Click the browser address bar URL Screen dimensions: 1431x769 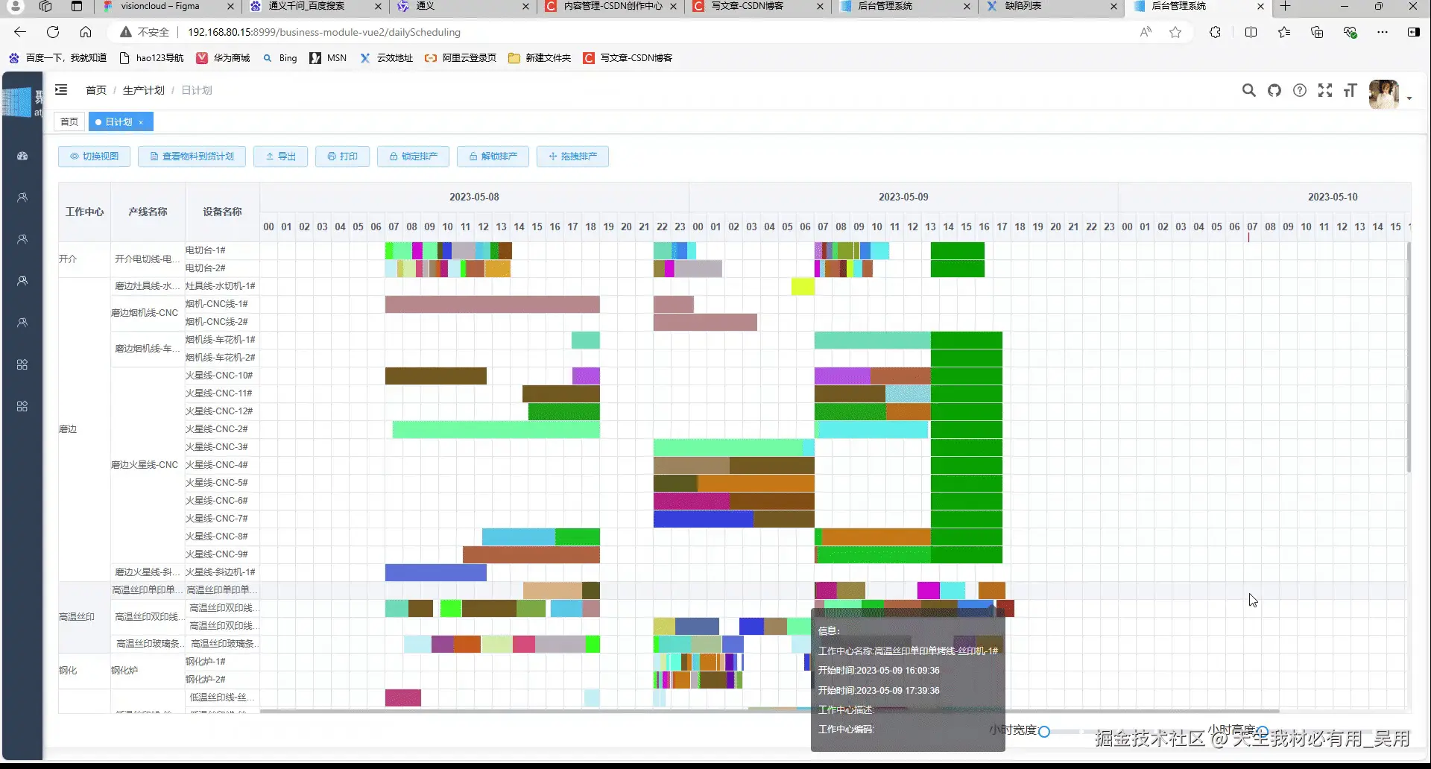[x=324, y=32]
